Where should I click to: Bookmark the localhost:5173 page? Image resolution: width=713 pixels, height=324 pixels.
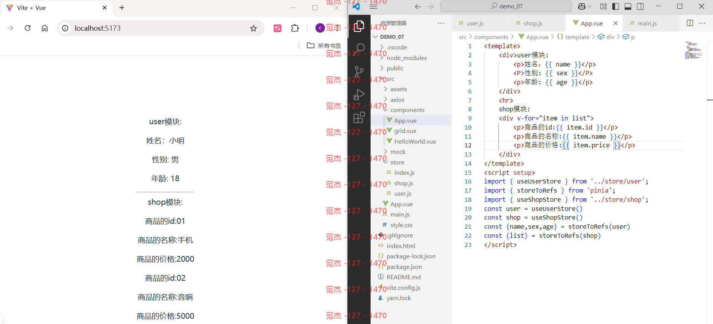pos(253,28)
